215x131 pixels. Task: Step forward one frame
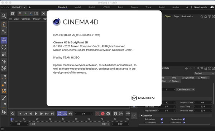tap(41, 114)
